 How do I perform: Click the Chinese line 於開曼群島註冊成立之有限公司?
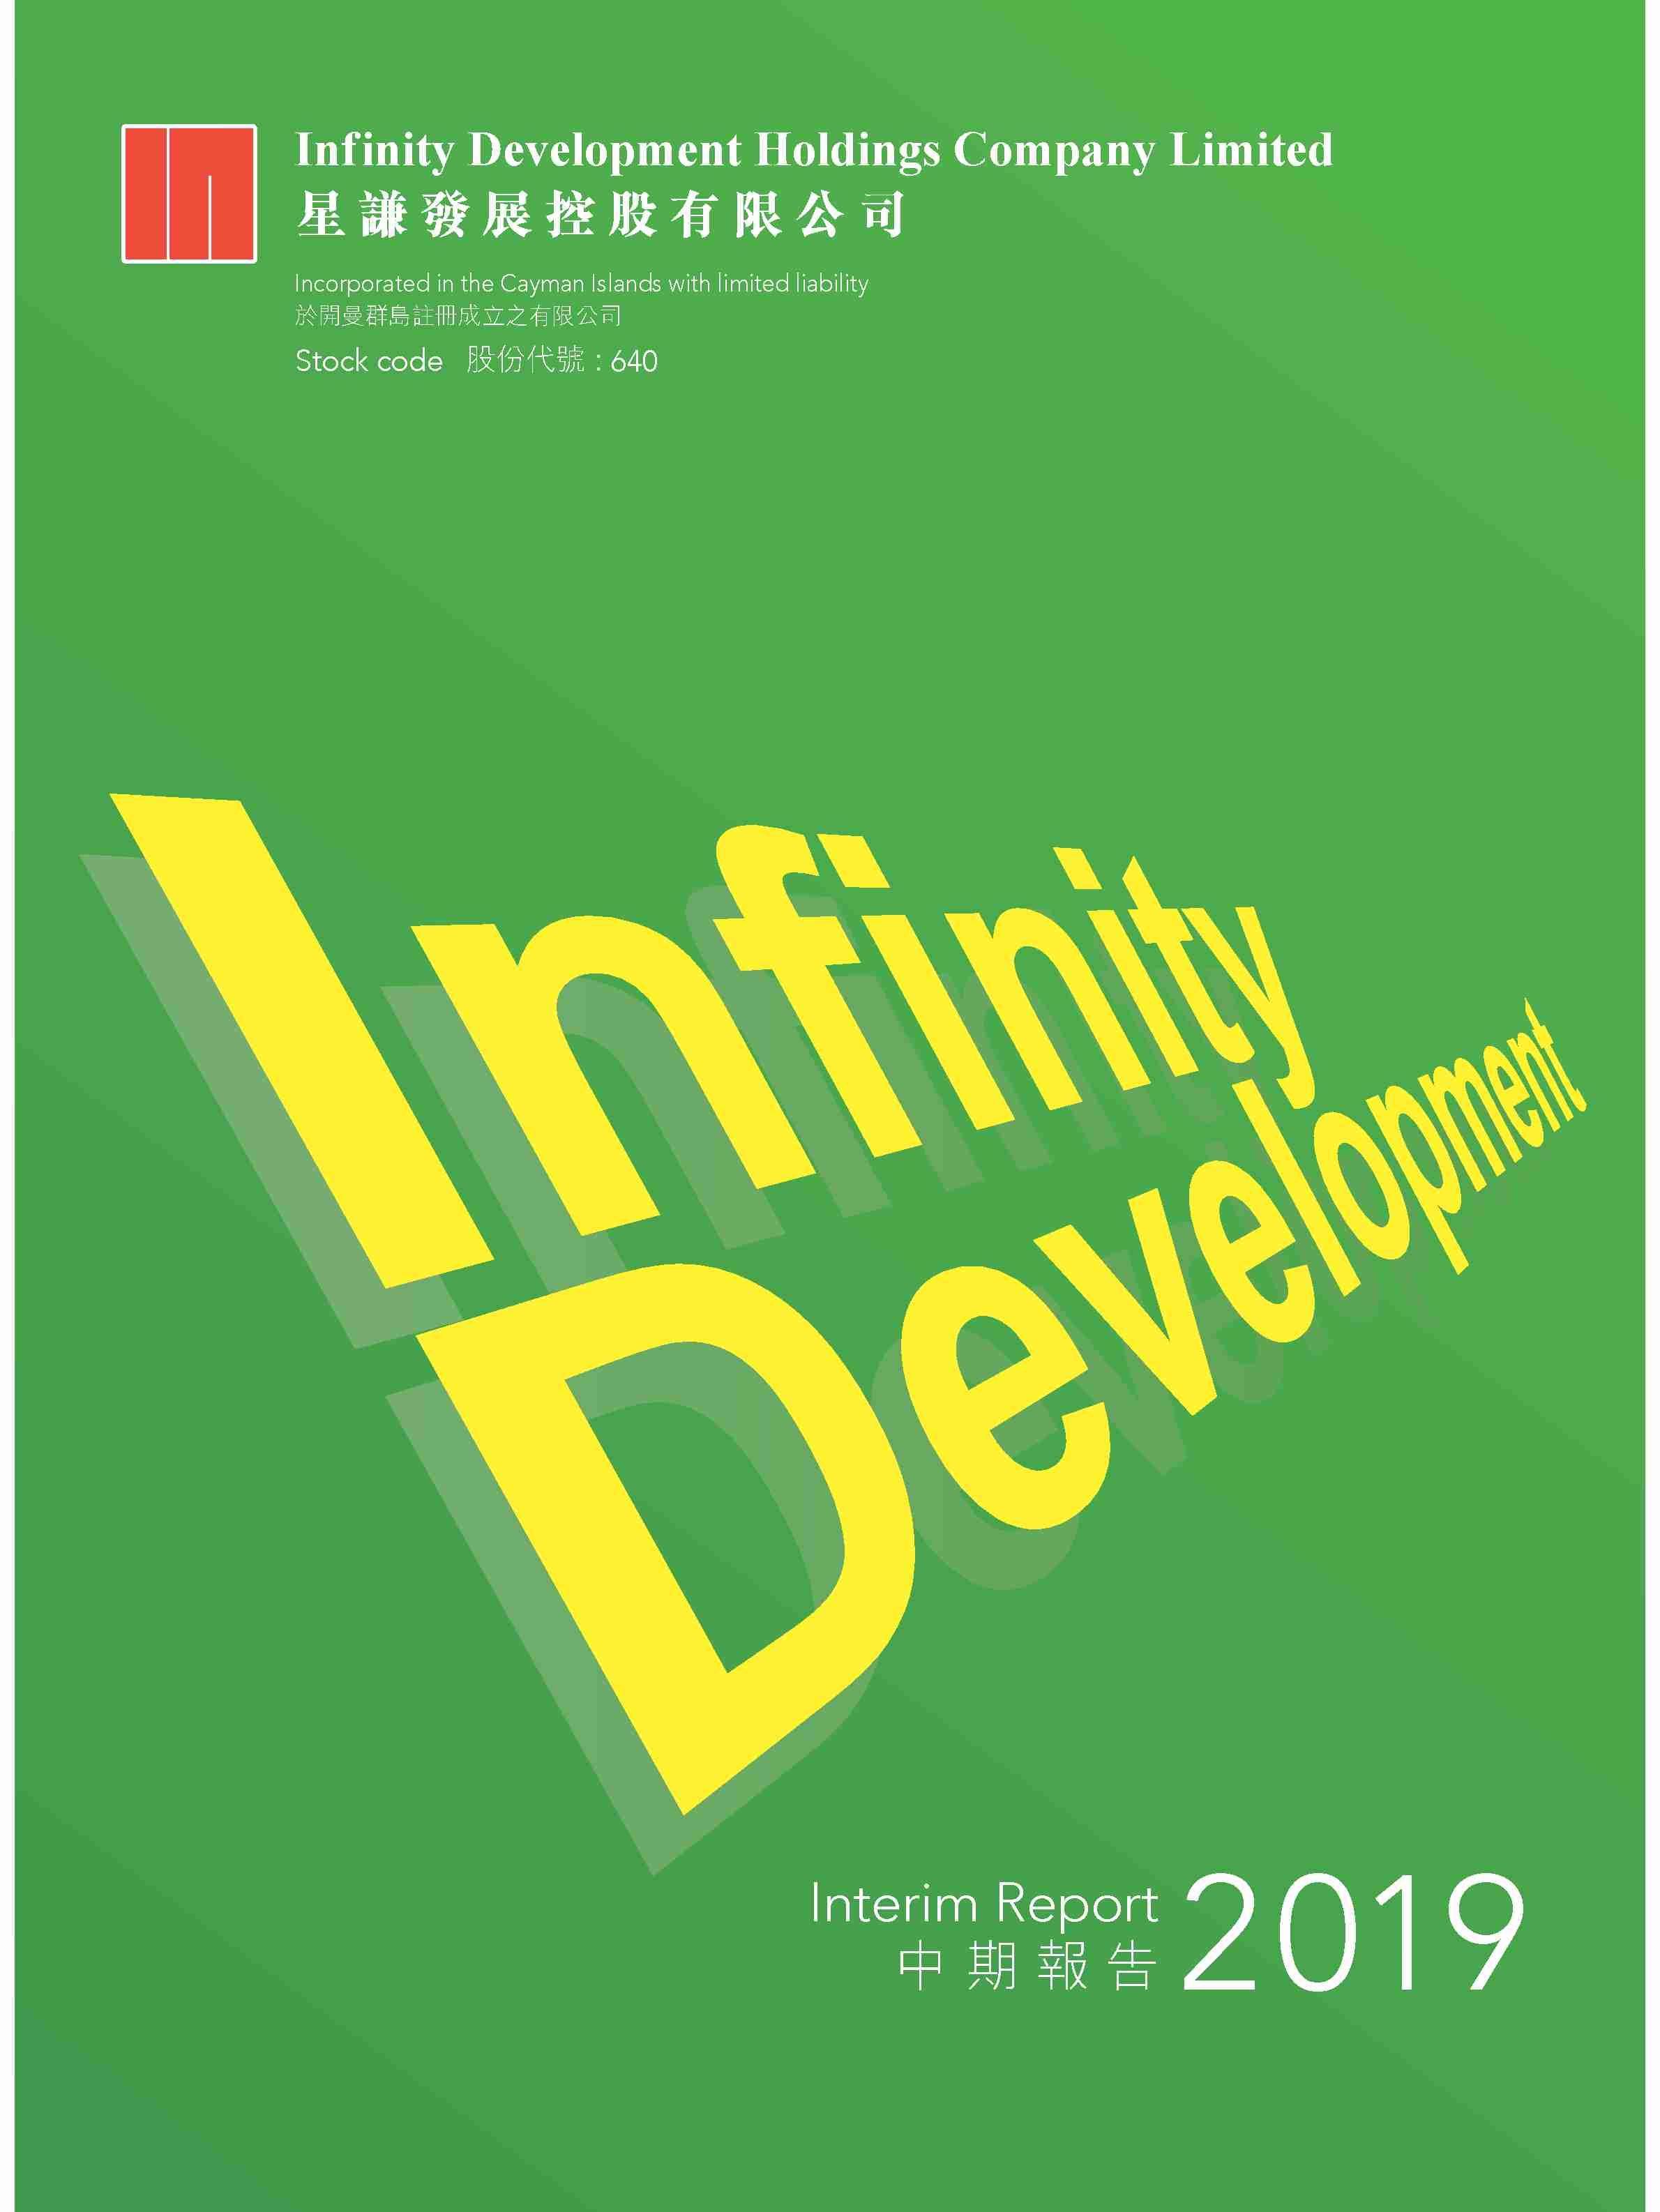(458, 316)
